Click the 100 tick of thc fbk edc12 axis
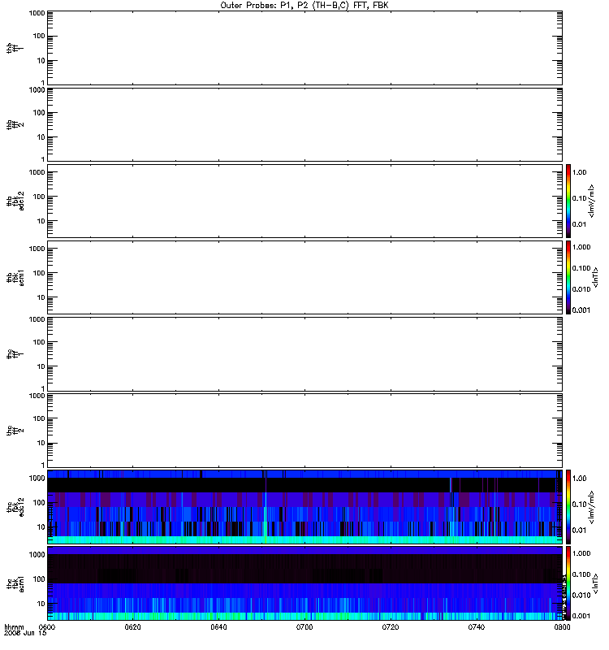Screen dimensions: 609x650 pos(39,502)
